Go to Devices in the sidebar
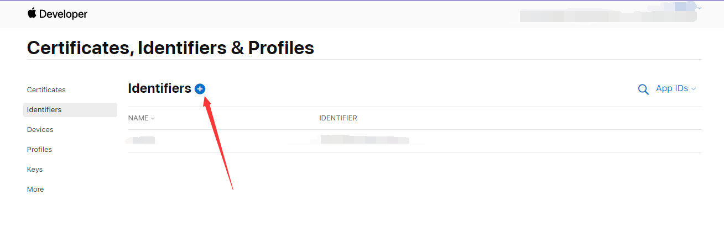The image size is (724, 248). [40, 130]
